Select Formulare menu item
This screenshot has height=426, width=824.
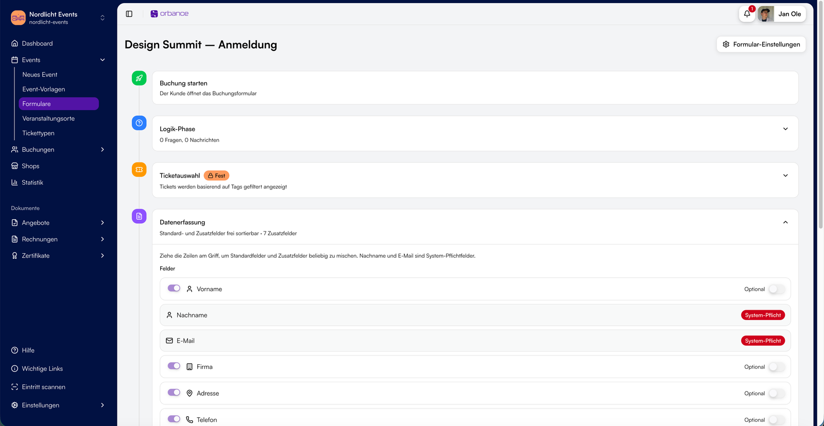(x=59, y=104)
